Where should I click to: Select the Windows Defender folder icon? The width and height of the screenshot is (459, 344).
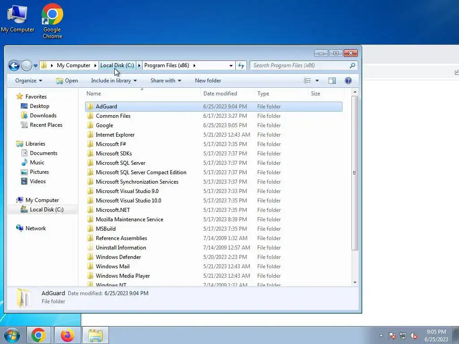coord(91,257)
